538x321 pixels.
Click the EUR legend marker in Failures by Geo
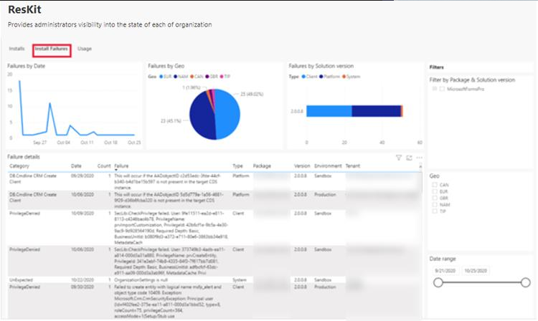tap(161, 75)
